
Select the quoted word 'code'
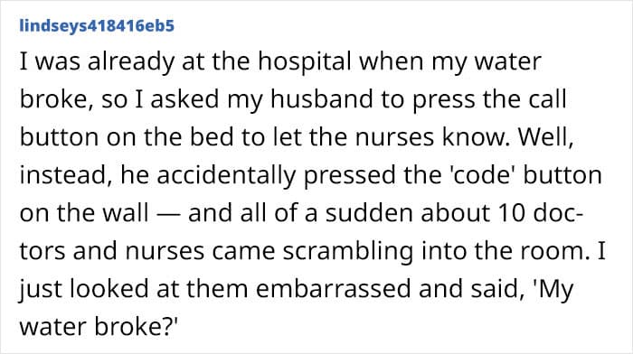(483, 175)
